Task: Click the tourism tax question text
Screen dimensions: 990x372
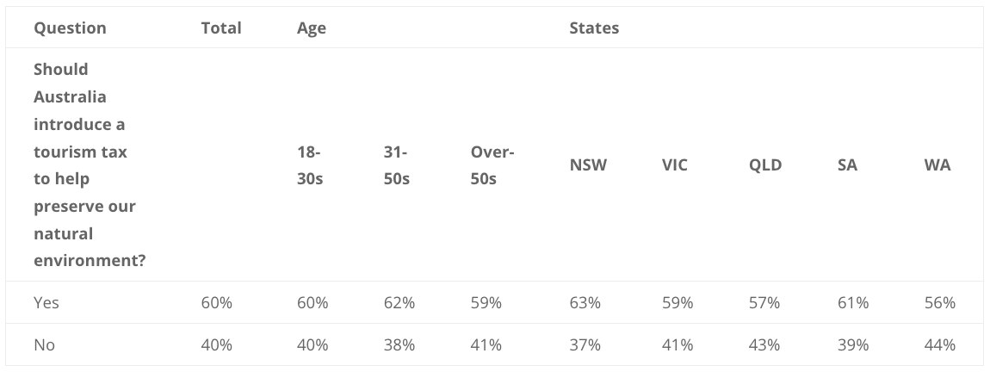Action: [x=89, y=164]
